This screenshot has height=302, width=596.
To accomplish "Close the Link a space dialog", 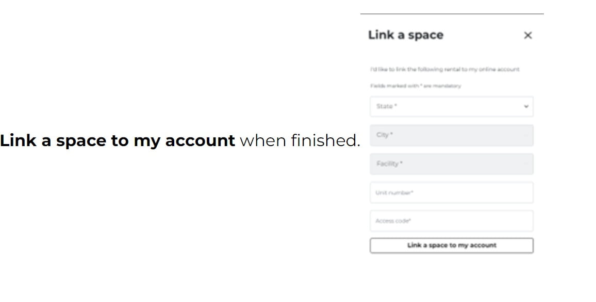I will click(x=527, y=35).
